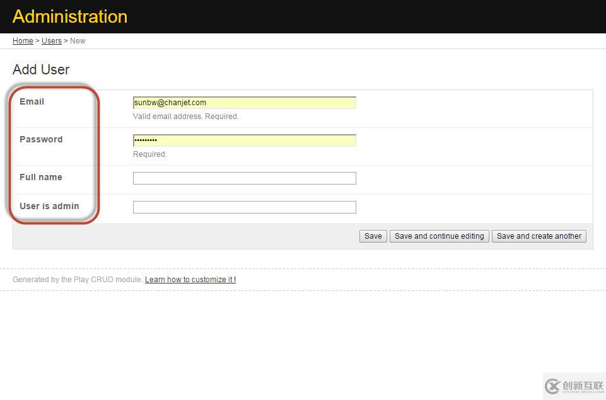Click the User is admin label
Image resolution: width=606 pixels, height=400 pixels.
49,206
